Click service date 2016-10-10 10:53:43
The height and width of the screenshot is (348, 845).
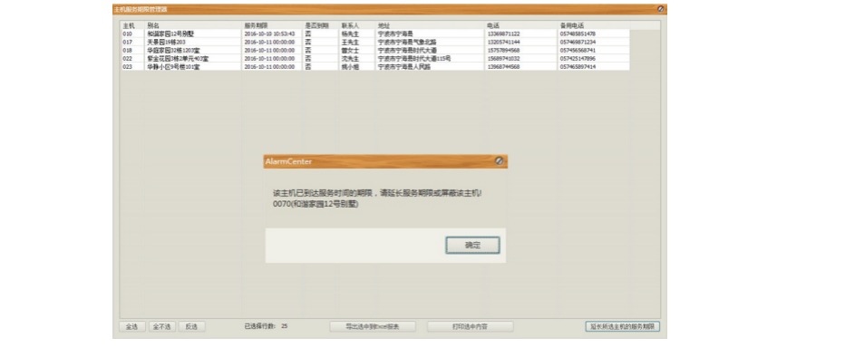[269, 34]
